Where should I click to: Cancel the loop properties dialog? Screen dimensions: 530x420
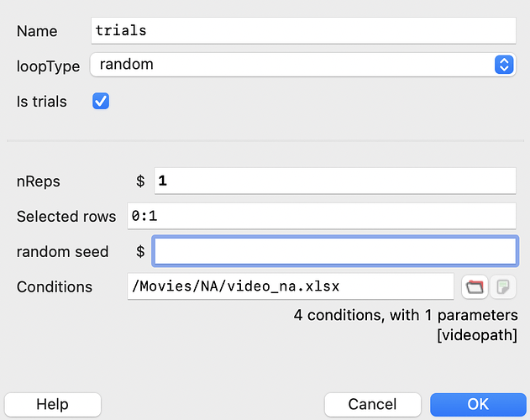pyautogui.click(x=372, y=404)
